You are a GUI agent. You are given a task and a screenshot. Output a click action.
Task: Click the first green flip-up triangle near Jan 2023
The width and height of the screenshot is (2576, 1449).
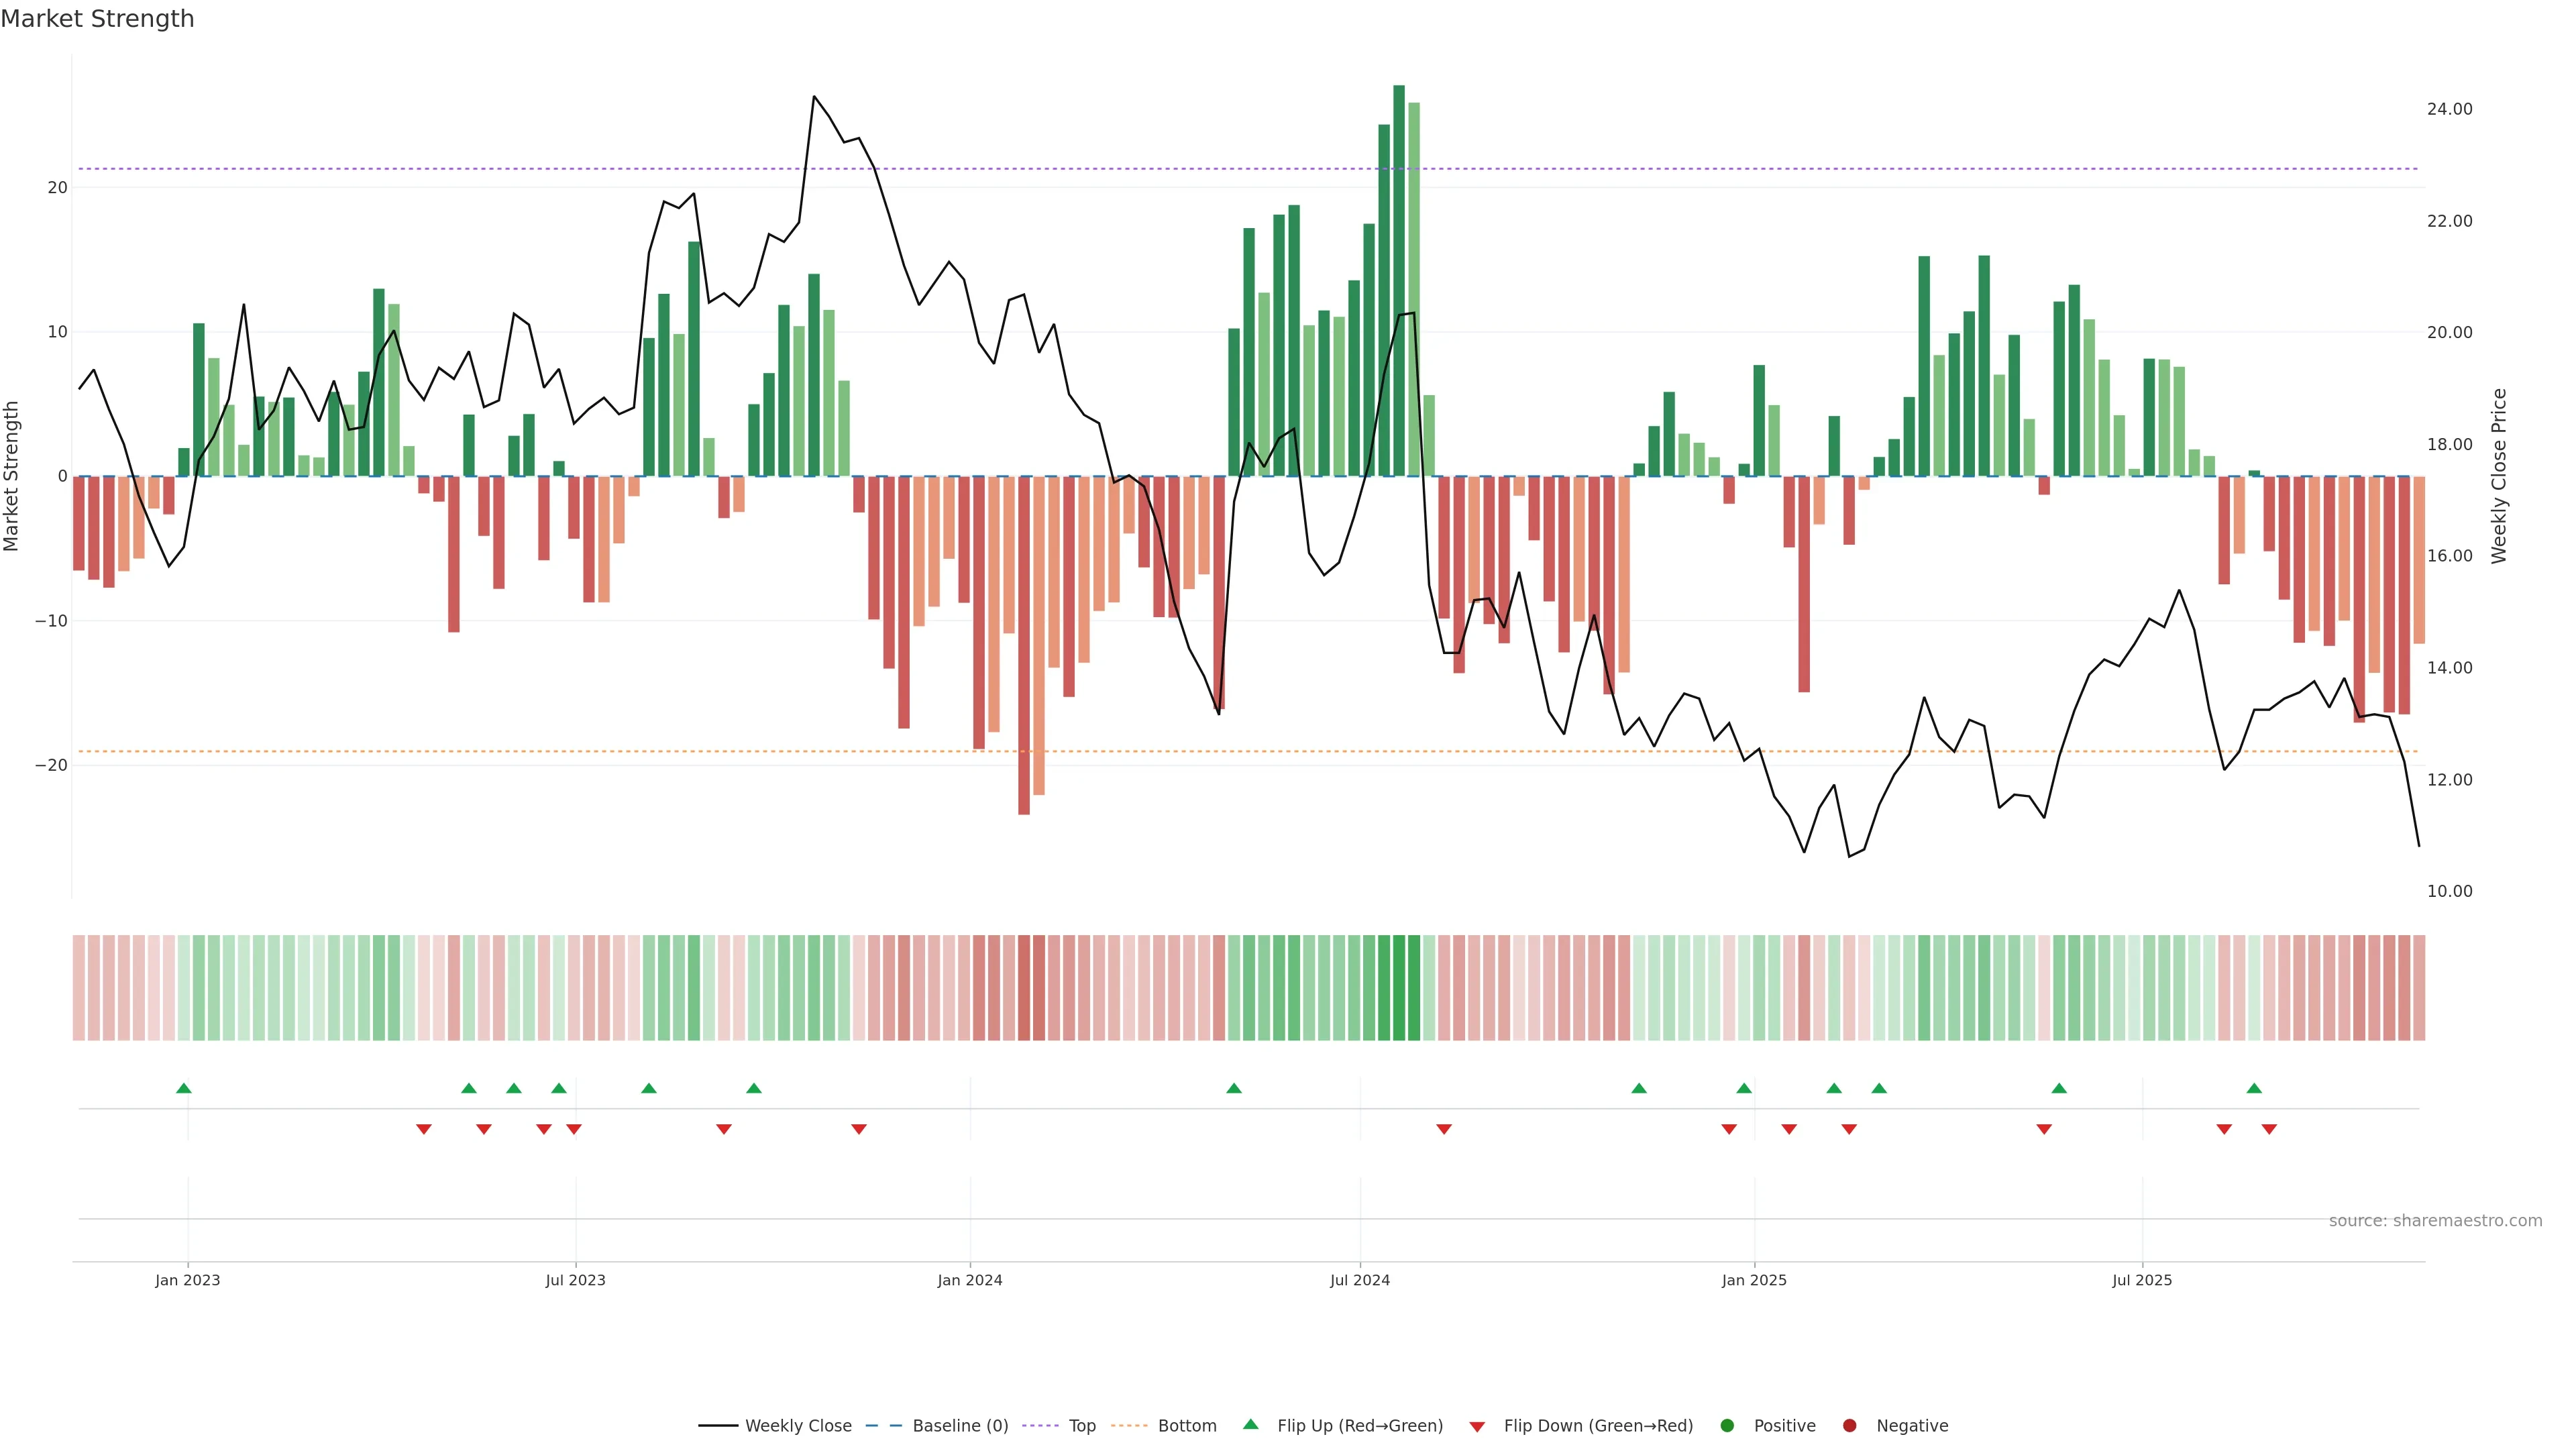tap(184, 1088)
